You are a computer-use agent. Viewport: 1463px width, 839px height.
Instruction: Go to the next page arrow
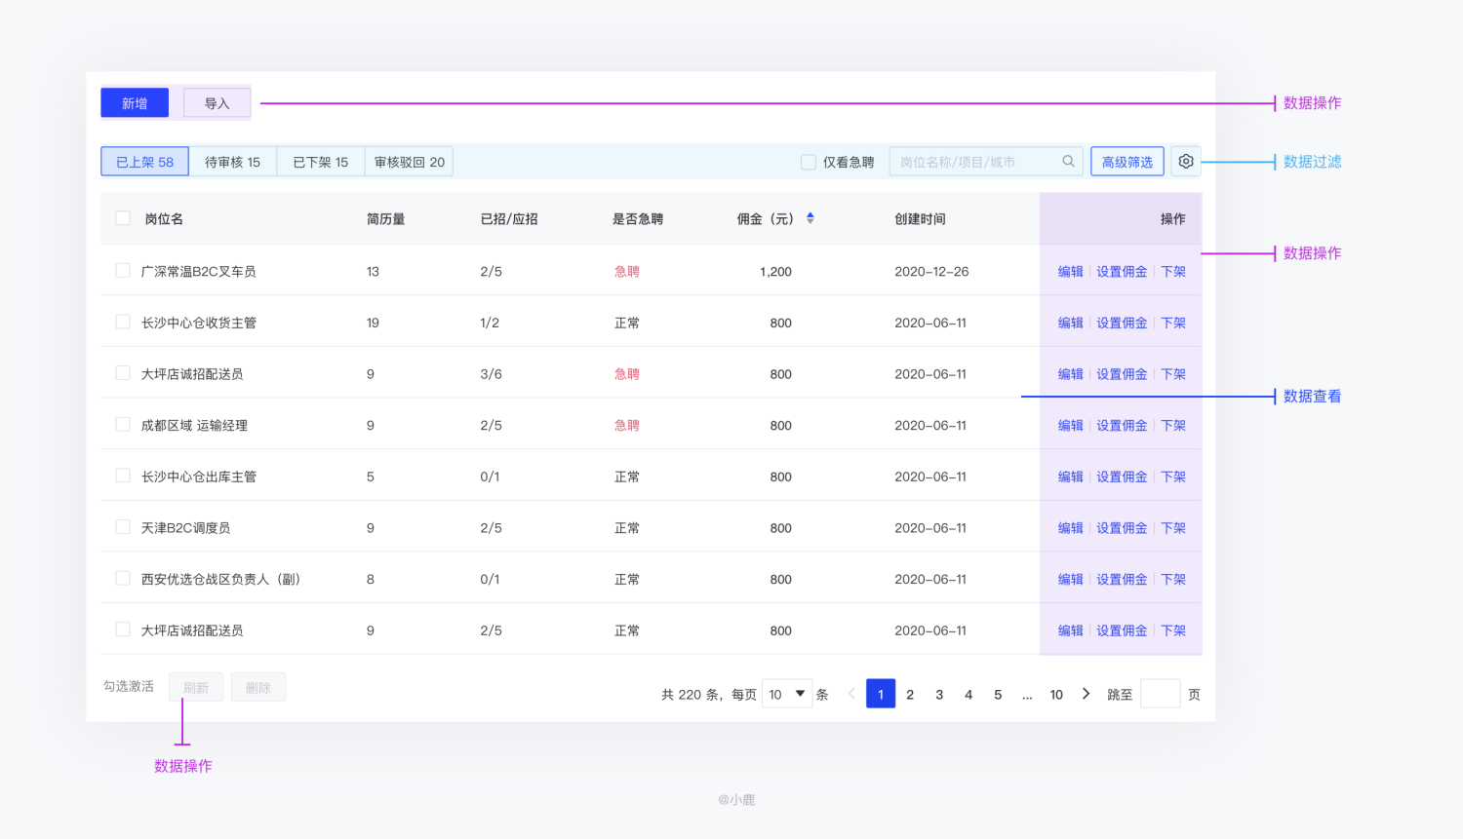[1086, 694]
